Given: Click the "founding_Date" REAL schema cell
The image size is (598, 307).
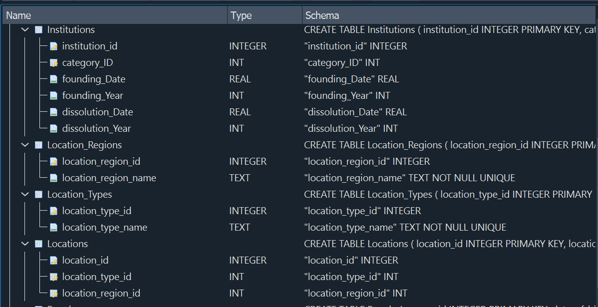Looking at the screenshot, I should pos(351,79).
